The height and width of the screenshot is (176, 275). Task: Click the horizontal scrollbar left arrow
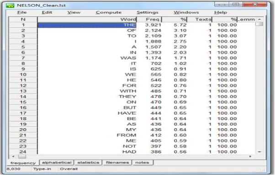point(13,156)
